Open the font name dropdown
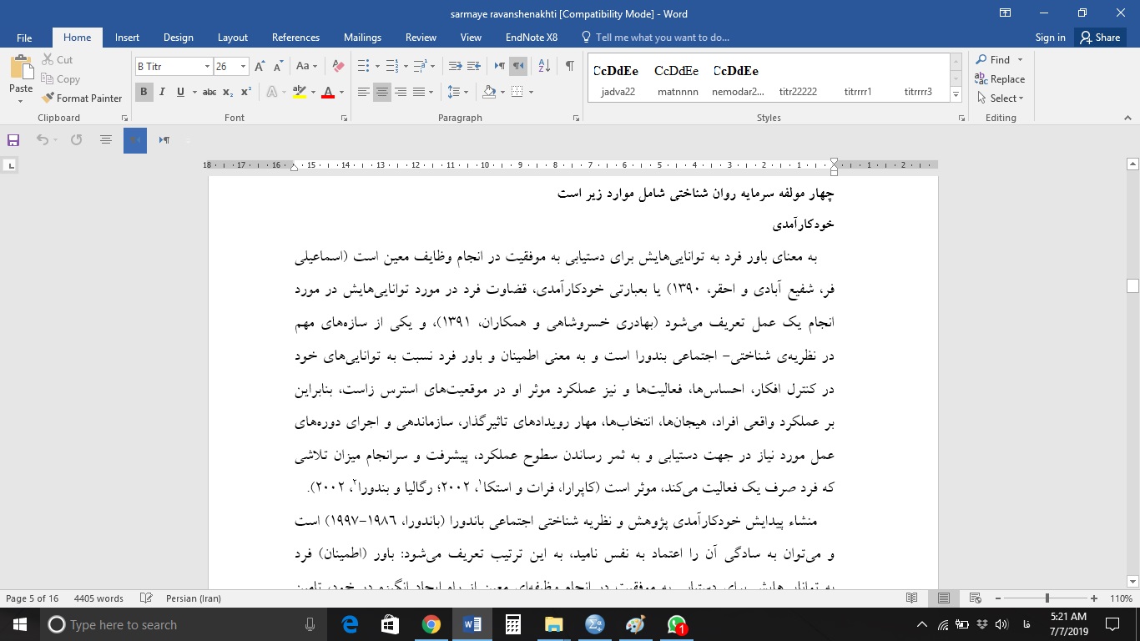 [x=205, y=65]
